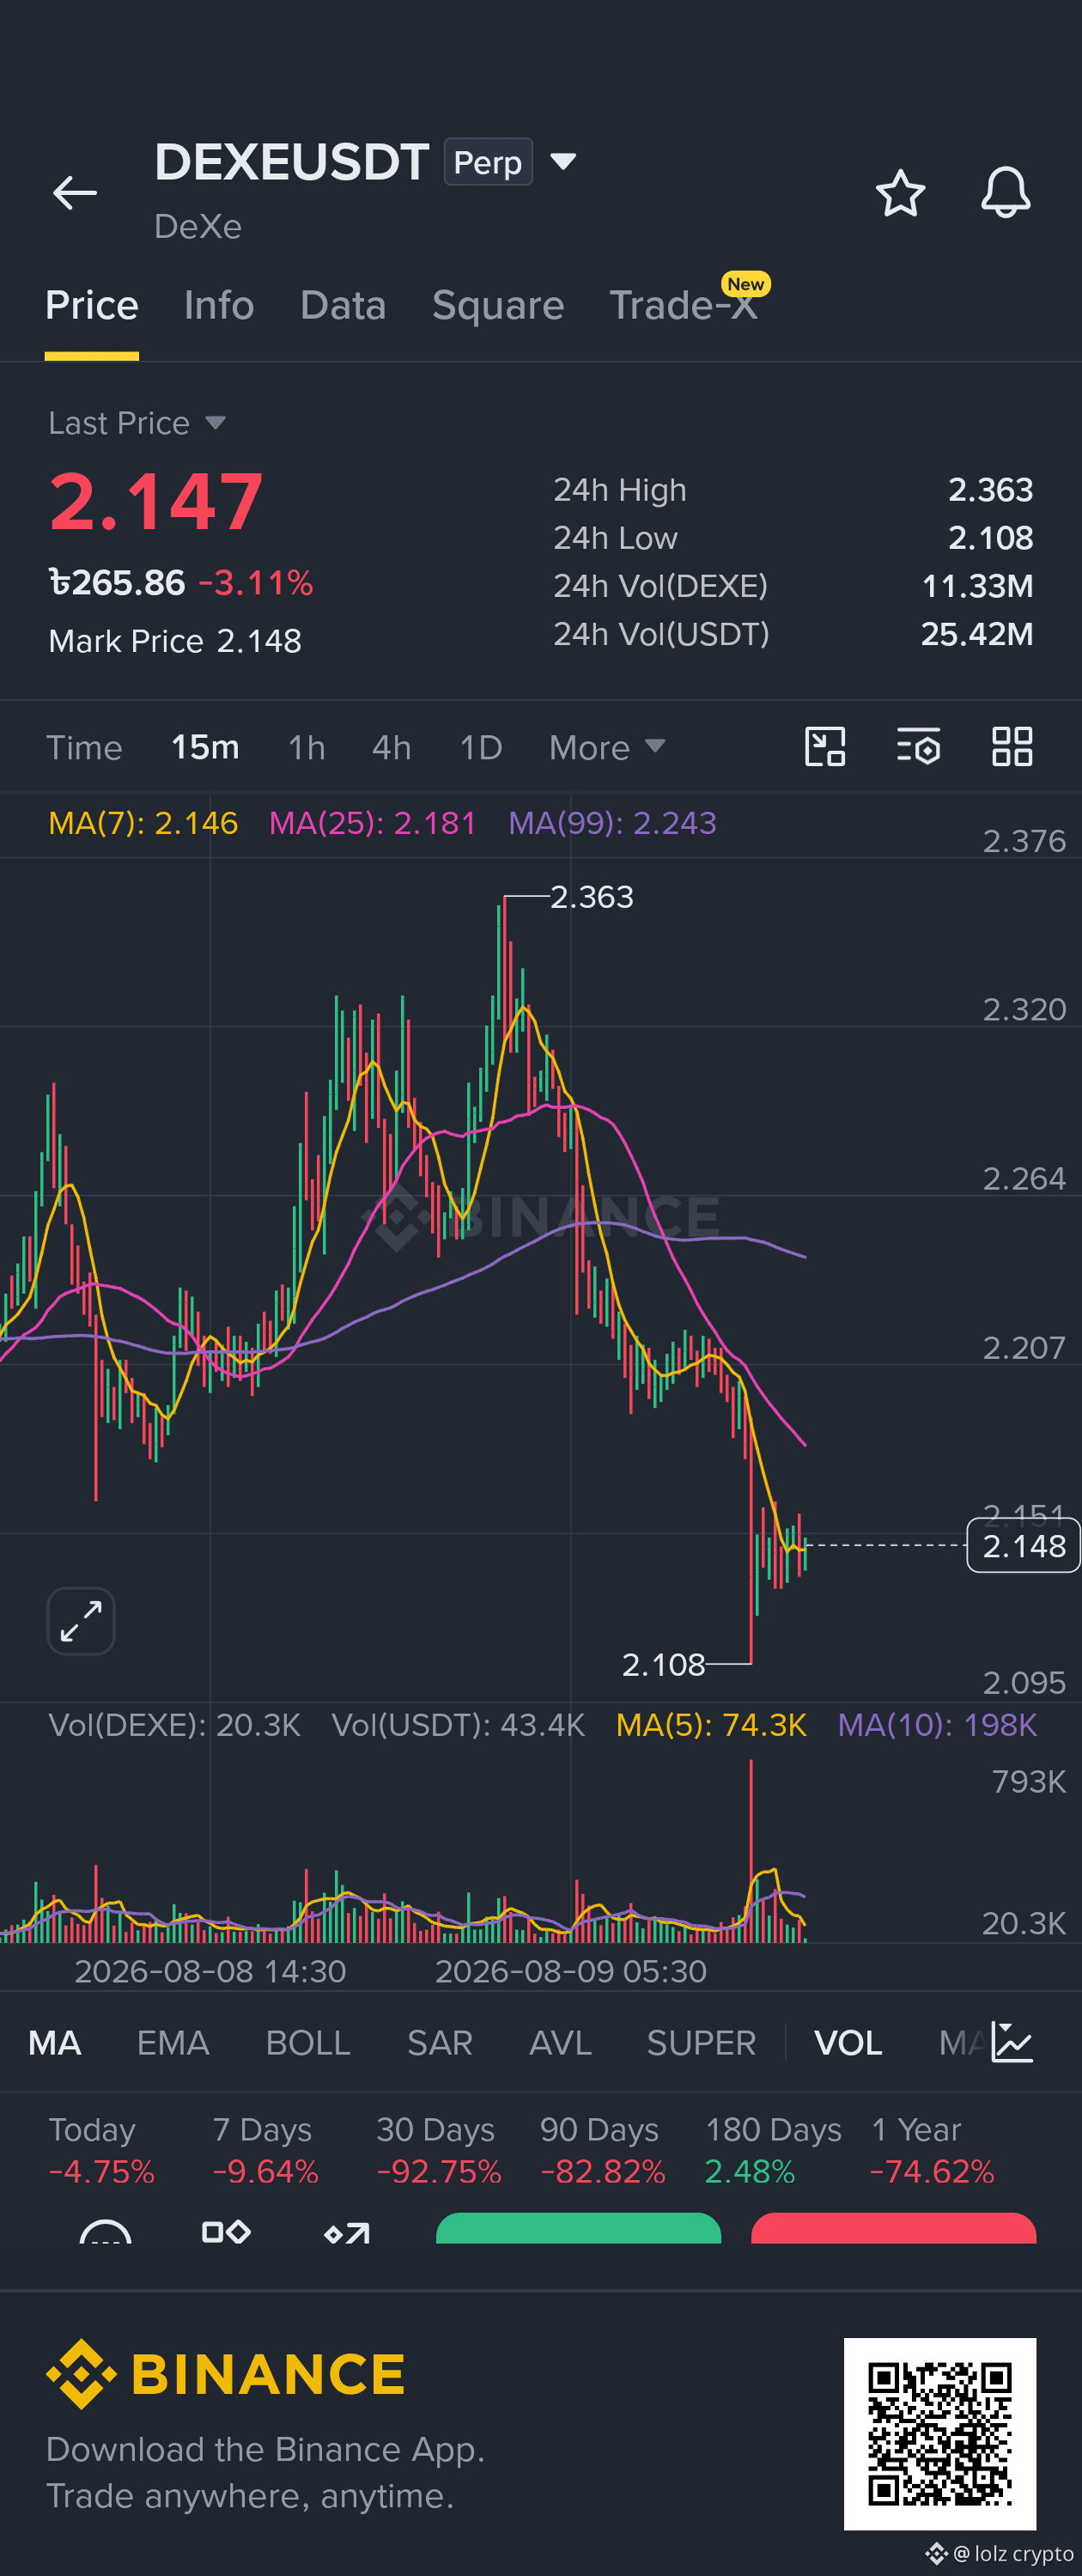Toggle the VOL sub-indicator

pyautogui.click(x=848, y=2042)
